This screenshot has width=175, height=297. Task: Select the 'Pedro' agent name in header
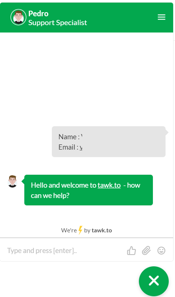38,14
